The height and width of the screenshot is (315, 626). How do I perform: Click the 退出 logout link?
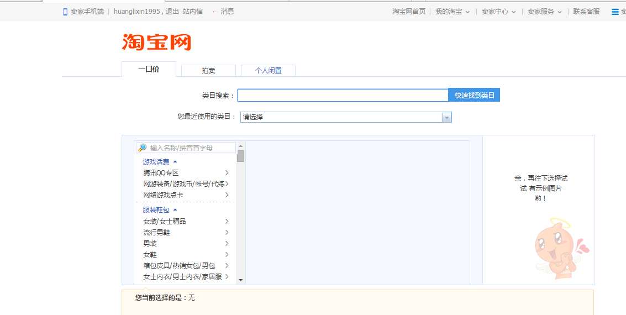click(172, 12)
